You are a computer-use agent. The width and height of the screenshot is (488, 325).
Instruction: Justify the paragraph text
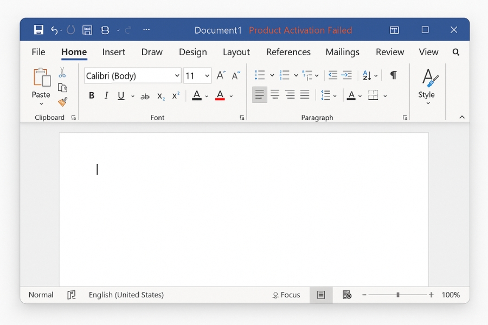point(305,94)
